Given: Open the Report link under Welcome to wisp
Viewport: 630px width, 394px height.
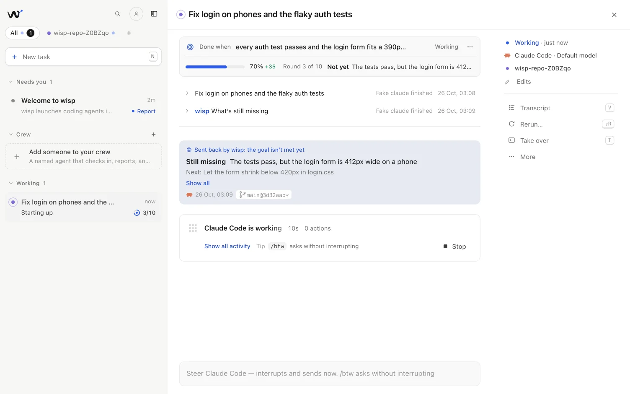Looking at the screenshot, I should click(144, 111).
